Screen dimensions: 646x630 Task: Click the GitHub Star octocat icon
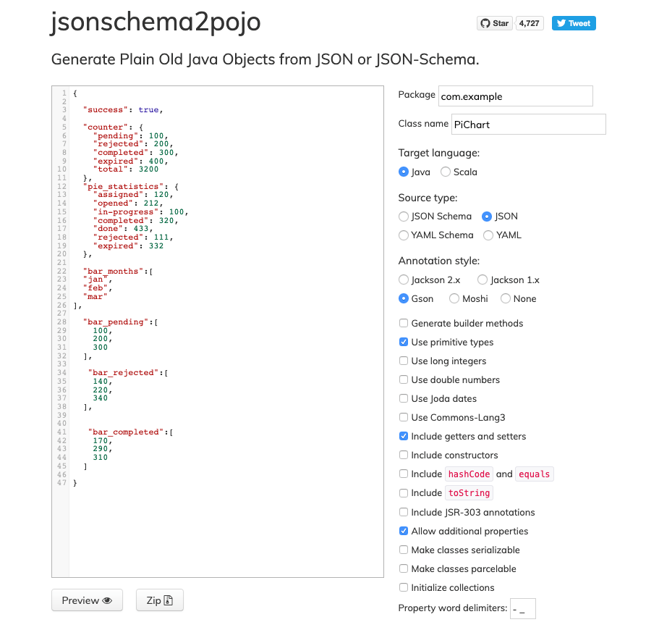[485, 22]
